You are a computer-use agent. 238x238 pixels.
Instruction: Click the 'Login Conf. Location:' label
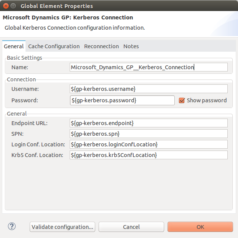(38, 144)
